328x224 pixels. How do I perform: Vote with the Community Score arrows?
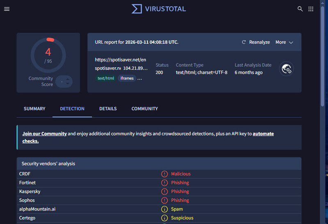pyautogui.click(x=68, y=81)
